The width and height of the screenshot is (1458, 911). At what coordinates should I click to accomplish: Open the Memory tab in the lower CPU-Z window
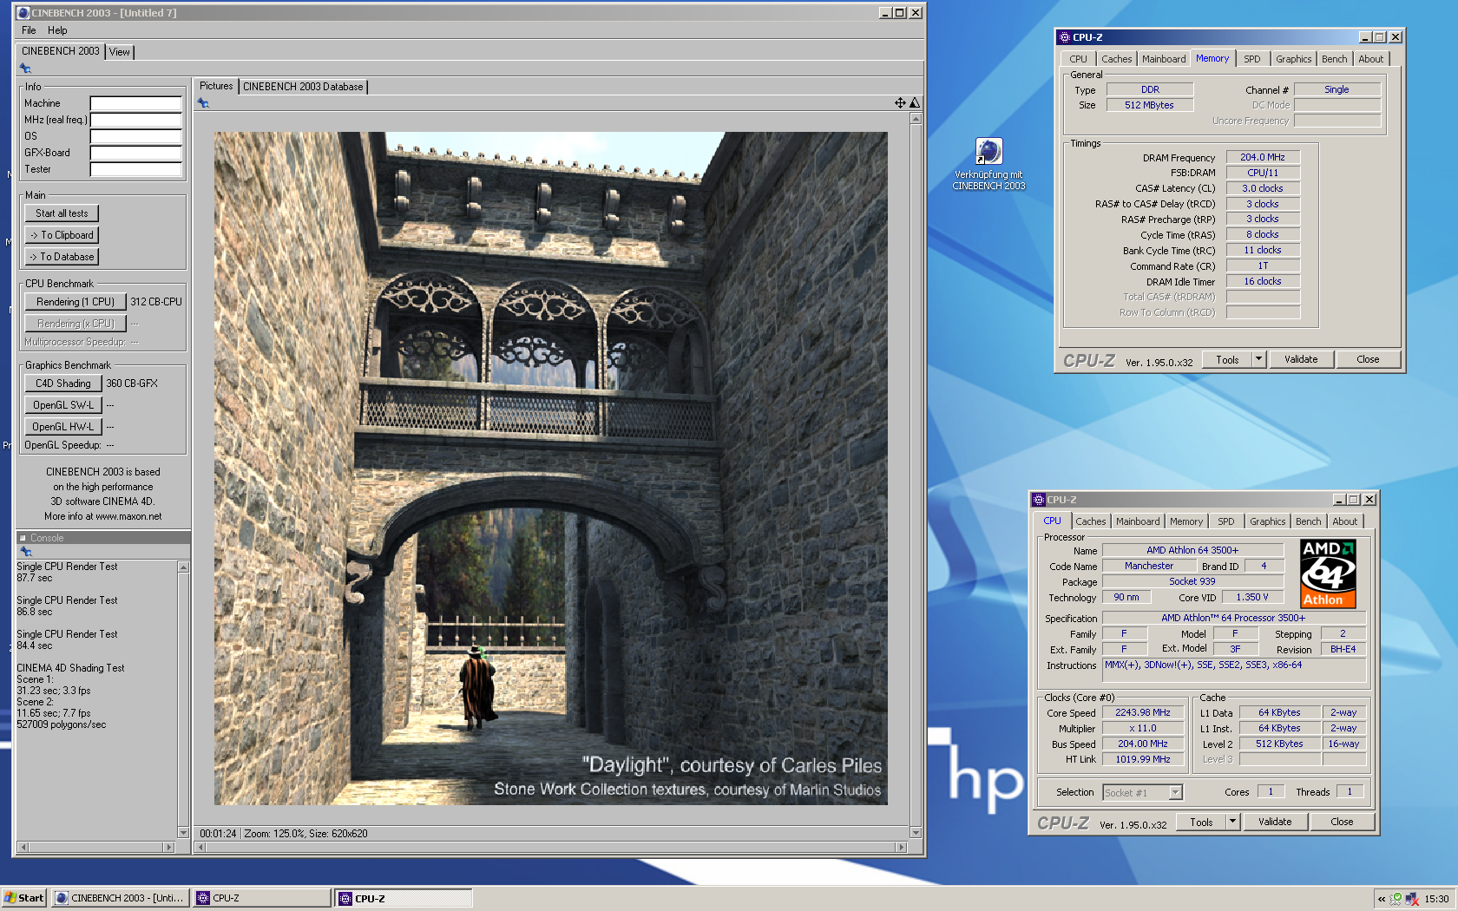(1186, 521)
